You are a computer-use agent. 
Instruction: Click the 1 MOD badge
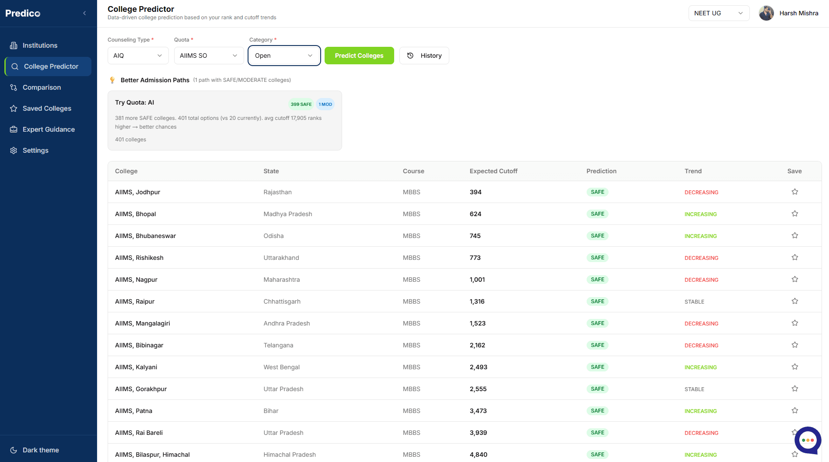(x=325, y=104)
